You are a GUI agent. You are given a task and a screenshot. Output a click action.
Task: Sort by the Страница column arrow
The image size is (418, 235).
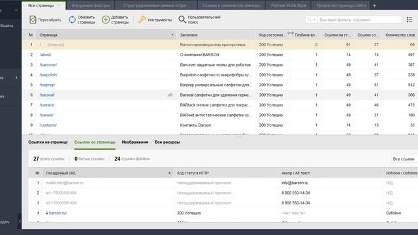172,35
